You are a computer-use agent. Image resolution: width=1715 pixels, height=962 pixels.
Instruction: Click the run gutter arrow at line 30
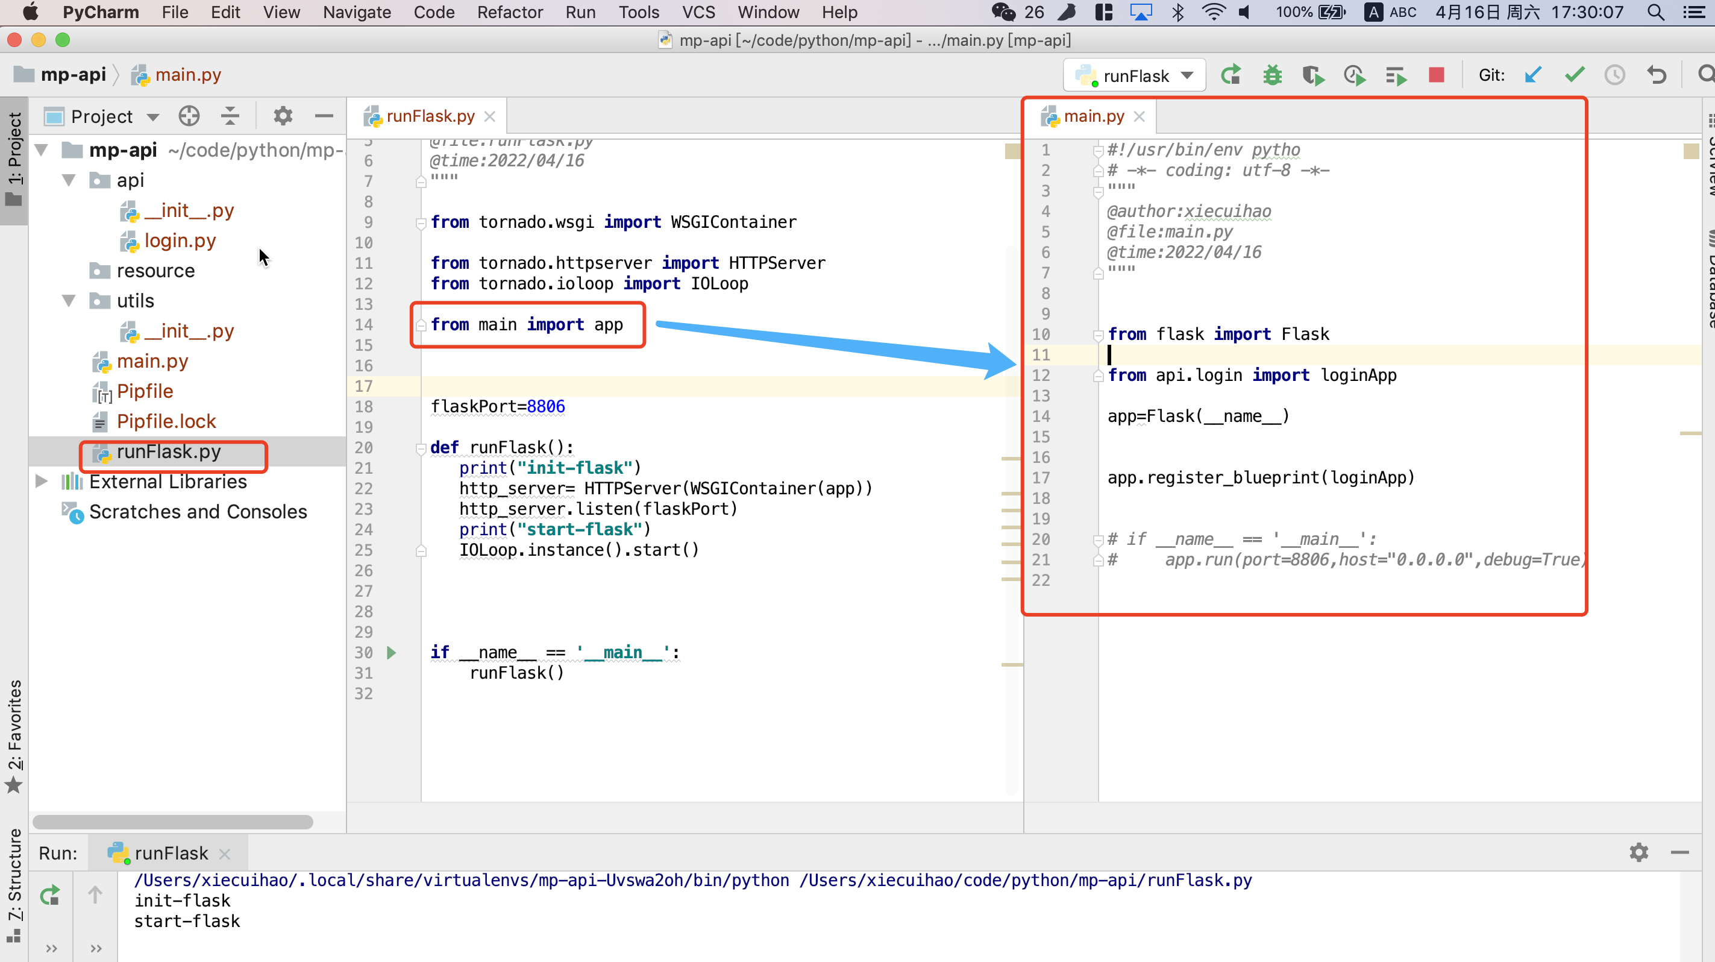392,652
